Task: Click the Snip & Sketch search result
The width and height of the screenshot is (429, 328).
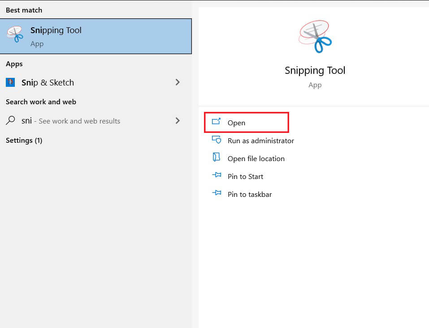Action: (x=47, y=82)
